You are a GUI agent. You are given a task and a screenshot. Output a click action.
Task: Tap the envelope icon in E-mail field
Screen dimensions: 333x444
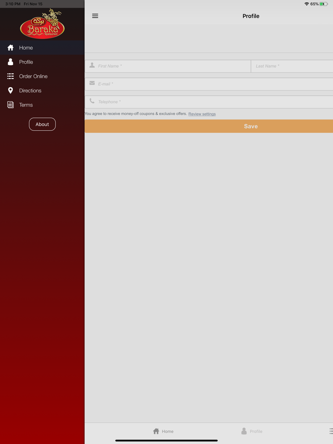[92, 83]
